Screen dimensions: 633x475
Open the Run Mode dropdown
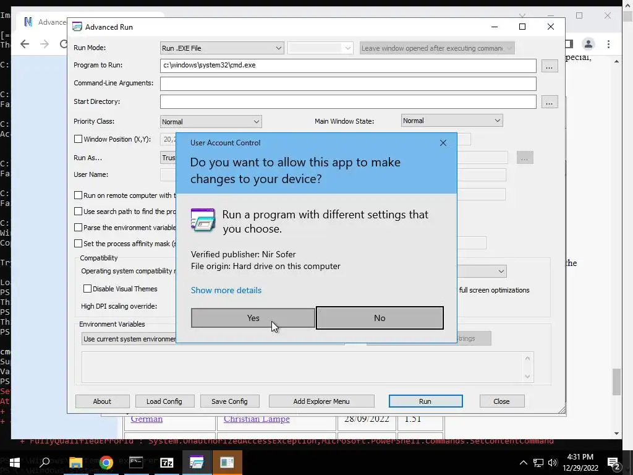(222, 48)
